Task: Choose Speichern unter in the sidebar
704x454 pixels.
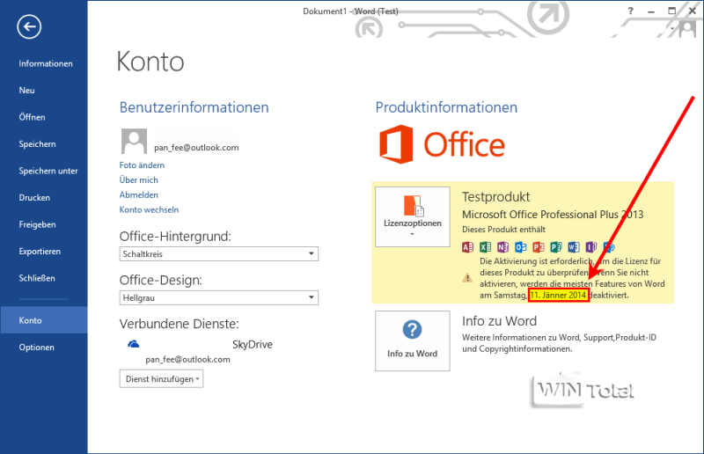Action: [x=44, y=171]
